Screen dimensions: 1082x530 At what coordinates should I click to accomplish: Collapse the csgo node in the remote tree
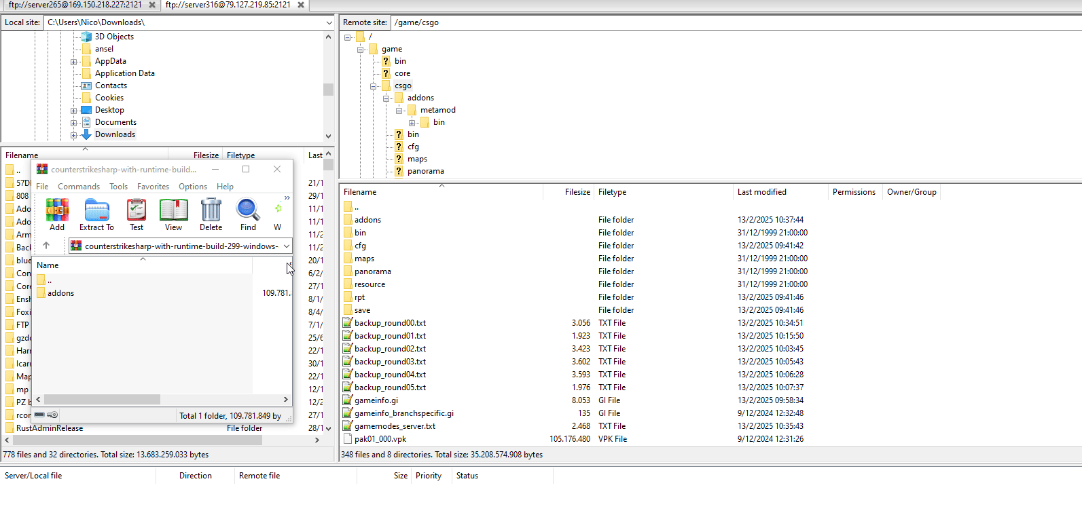tap(374, 86)
